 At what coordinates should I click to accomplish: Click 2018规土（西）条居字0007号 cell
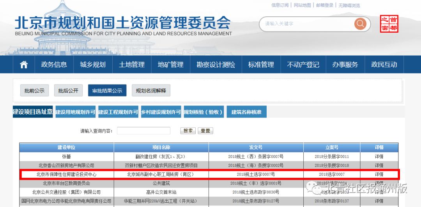256,156
